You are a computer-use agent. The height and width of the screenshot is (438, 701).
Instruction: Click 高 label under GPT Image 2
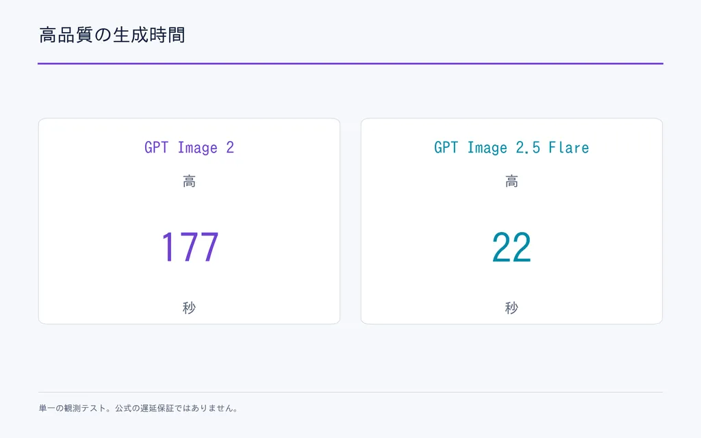(189, 181)
